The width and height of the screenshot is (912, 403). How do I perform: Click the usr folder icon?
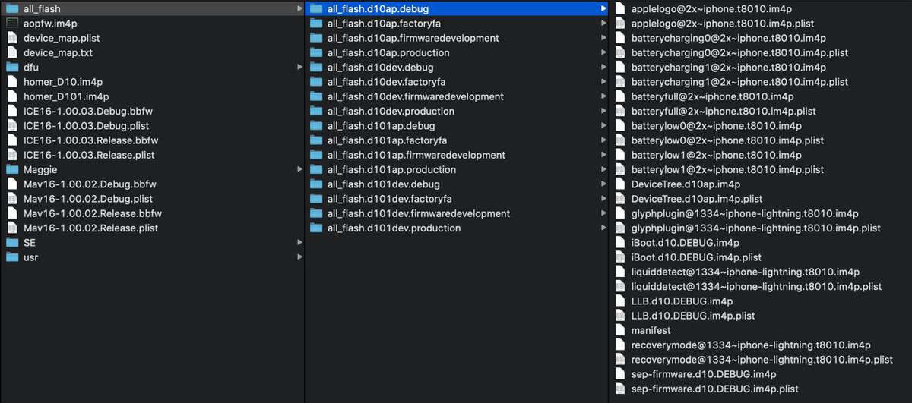pos(11,257)
